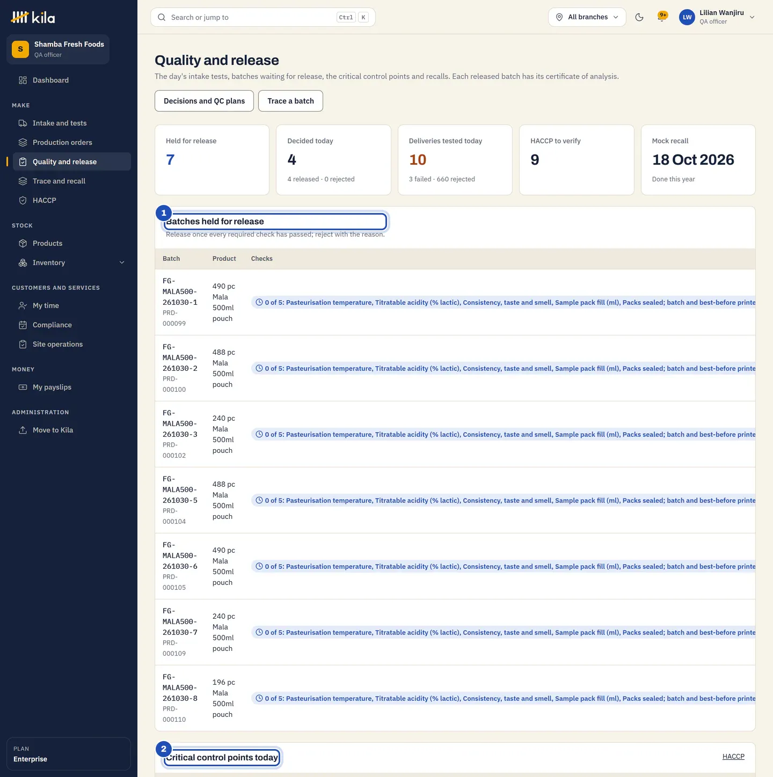This screenshot has width=773, height=777.
Task: Click the Mock recall 18 Oct 2026 card
Action: tap(698, 160)
